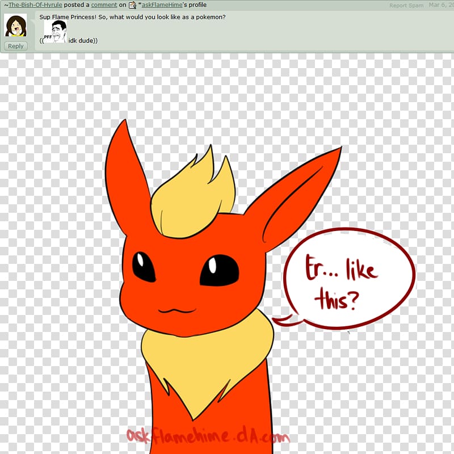Image resolution: width=454 pixels, height=454 pixels.
Task: Open the commenter's avatar thumbnail
Action: pos(16,25)
